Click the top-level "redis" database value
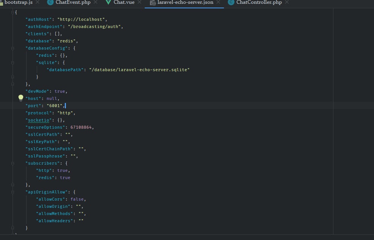This screenshot has height=240, width=374. click(66, 41)
